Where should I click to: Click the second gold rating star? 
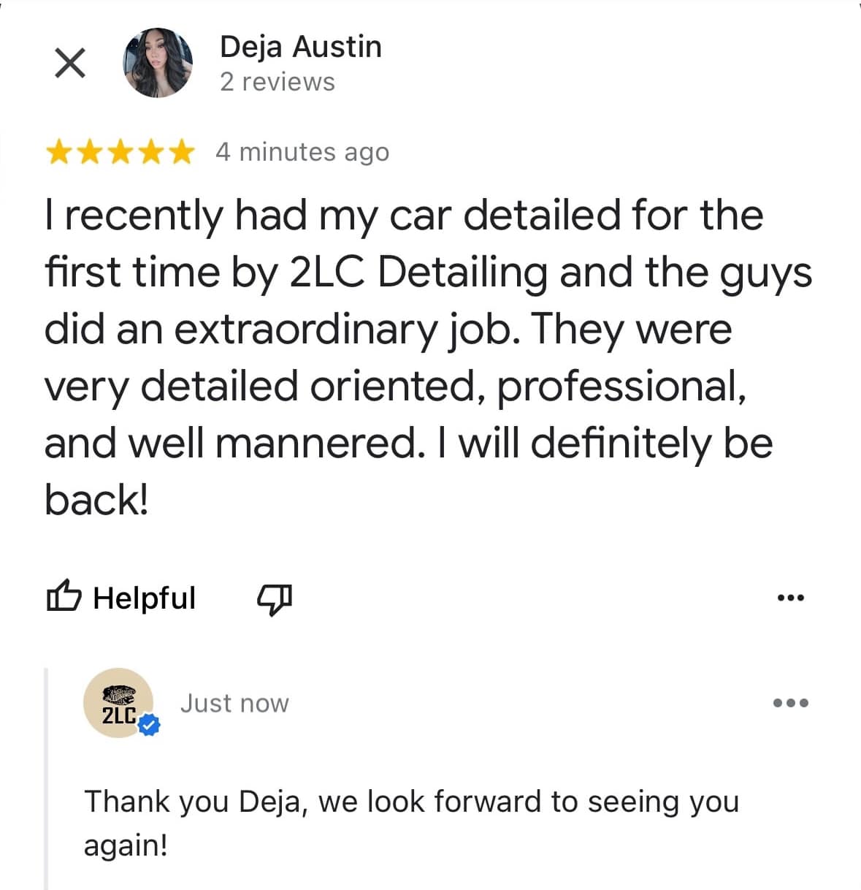(x=89, y=152)
